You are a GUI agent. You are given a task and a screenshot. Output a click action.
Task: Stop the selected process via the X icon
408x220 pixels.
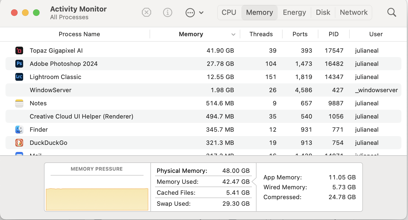[147, 12]
